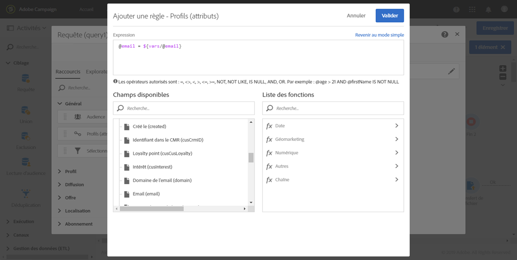
Task: Cancel the rule dialog with Annuler
Action: click(356, 16)
